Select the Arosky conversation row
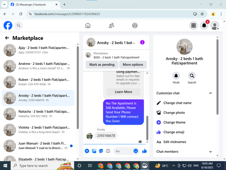 point(38,98)
